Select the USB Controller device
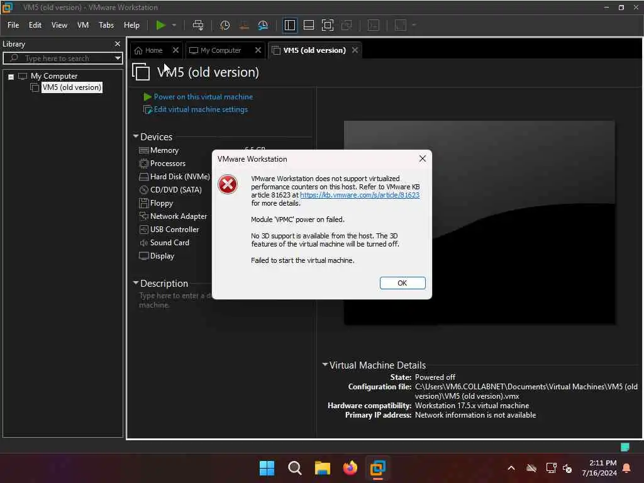 tap(174, 230)
